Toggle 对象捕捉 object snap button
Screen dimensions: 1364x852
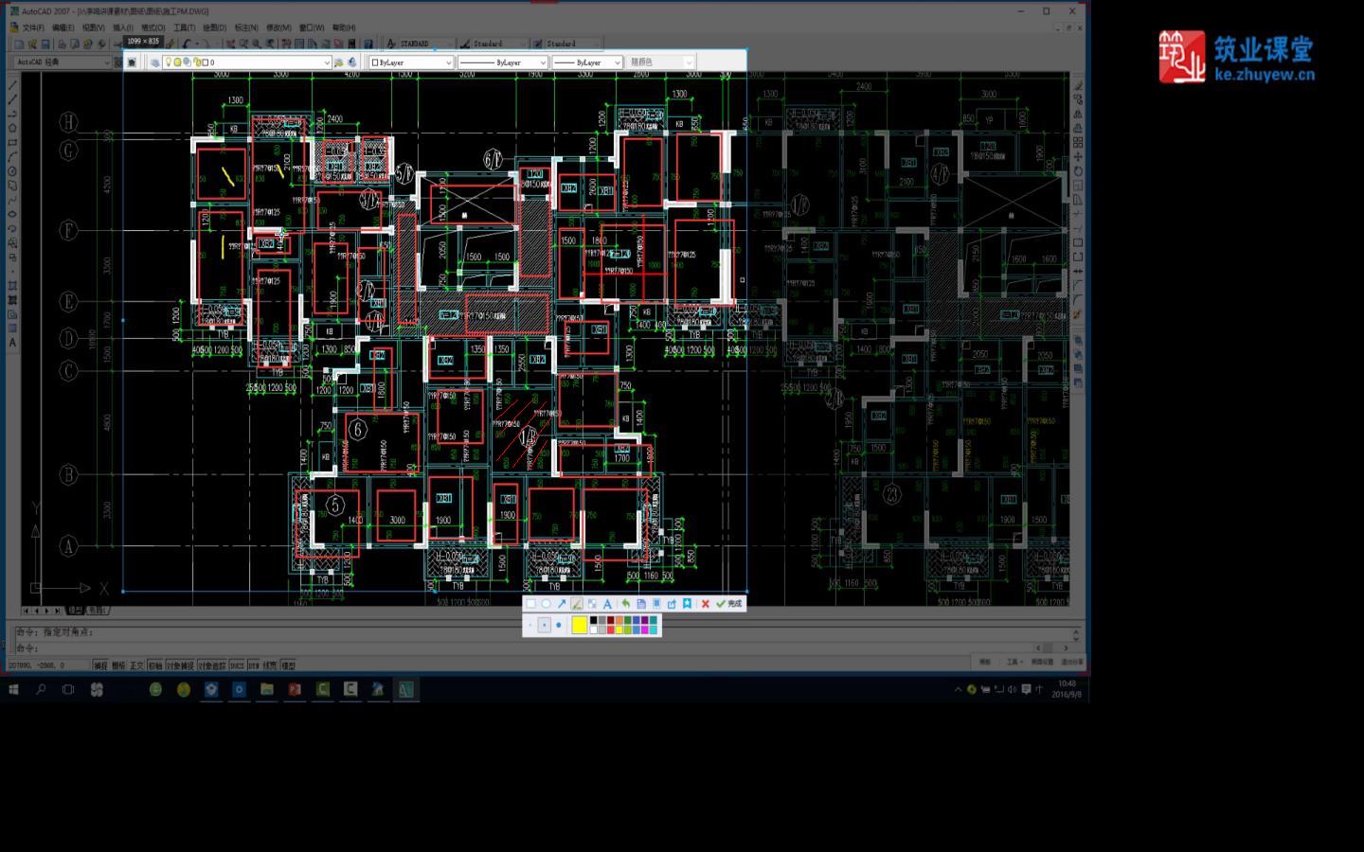178,666
